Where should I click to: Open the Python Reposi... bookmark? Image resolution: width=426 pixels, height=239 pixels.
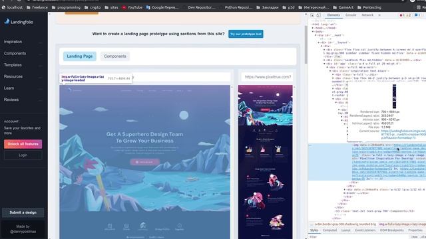coord(236,7)
